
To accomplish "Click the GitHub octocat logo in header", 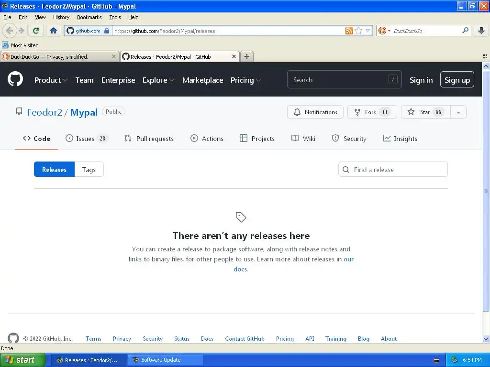I will point(15,79).
